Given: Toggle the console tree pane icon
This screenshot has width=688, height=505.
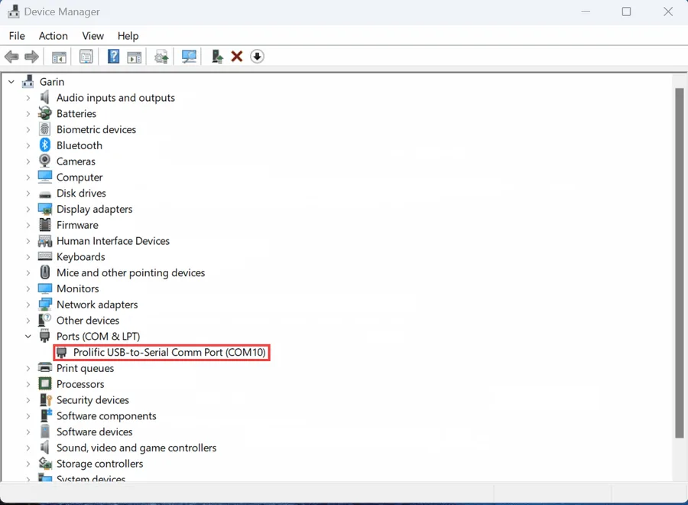Looking at the screenshot, I should (x=59, y=57).
